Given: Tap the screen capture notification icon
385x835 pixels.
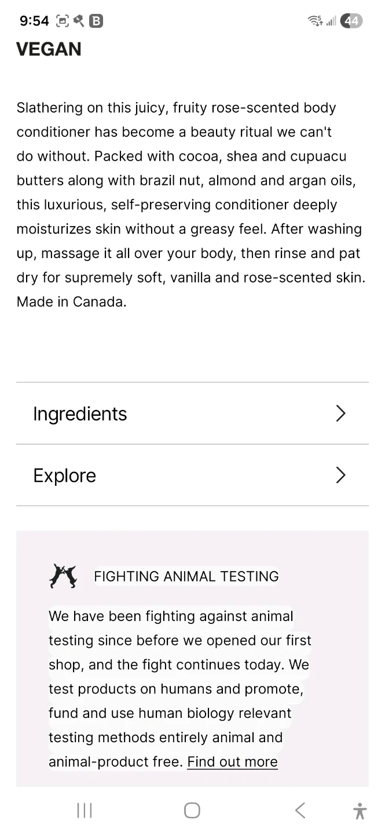Looking at the screenshot, I should (x=62, y=21).
